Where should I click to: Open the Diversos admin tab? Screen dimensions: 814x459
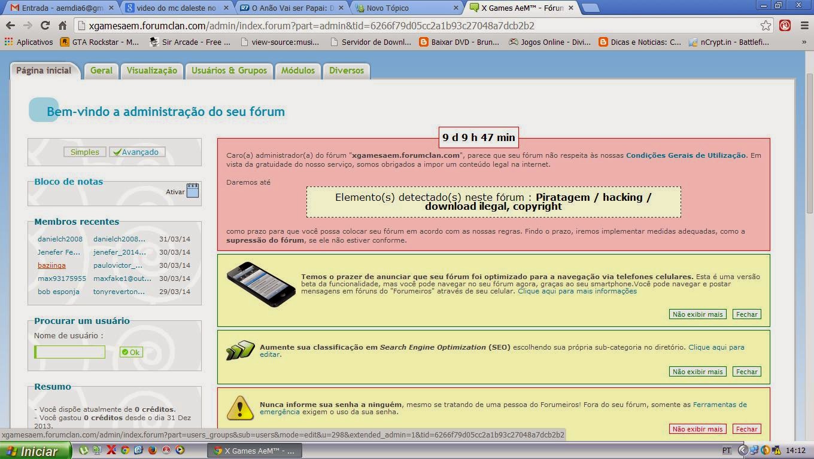click(x=347, y=71)
